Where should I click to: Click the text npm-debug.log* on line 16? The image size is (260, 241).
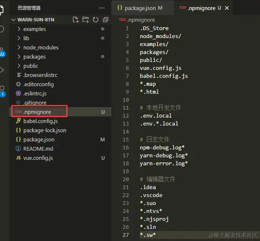pos(162,148)
